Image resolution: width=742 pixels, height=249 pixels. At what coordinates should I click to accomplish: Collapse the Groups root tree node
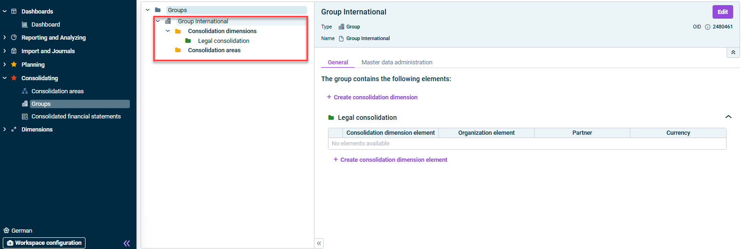148,10
